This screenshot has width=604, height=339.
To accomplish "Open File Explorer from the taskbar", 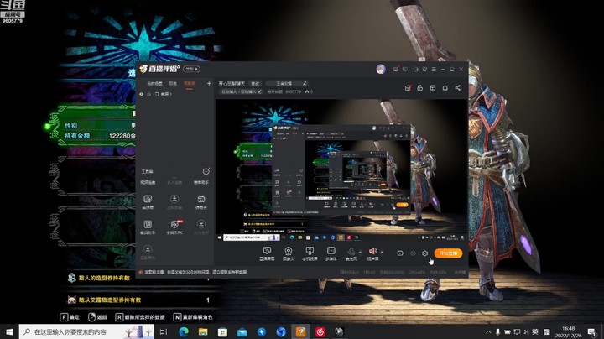I will pos(203,331).
